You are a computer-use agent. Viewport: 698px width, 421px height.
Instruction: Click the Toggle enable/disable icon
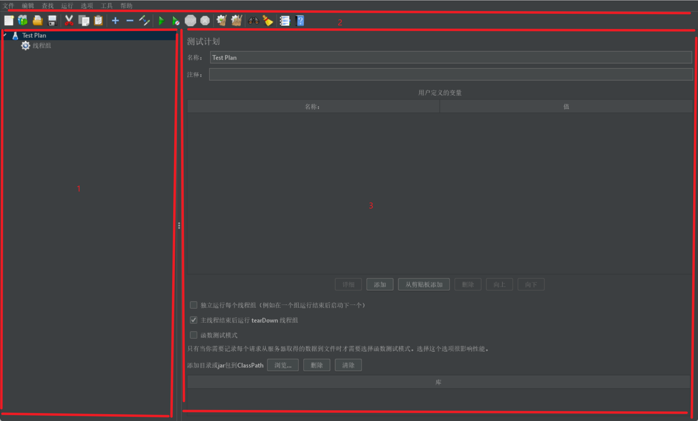pos(144,21)
